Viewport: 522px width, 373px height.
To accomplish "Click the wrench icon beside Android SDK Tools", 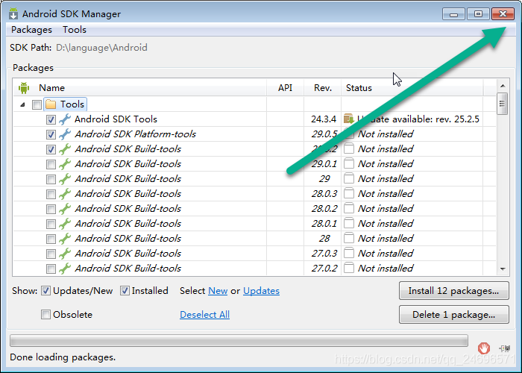I will point(65,119).
